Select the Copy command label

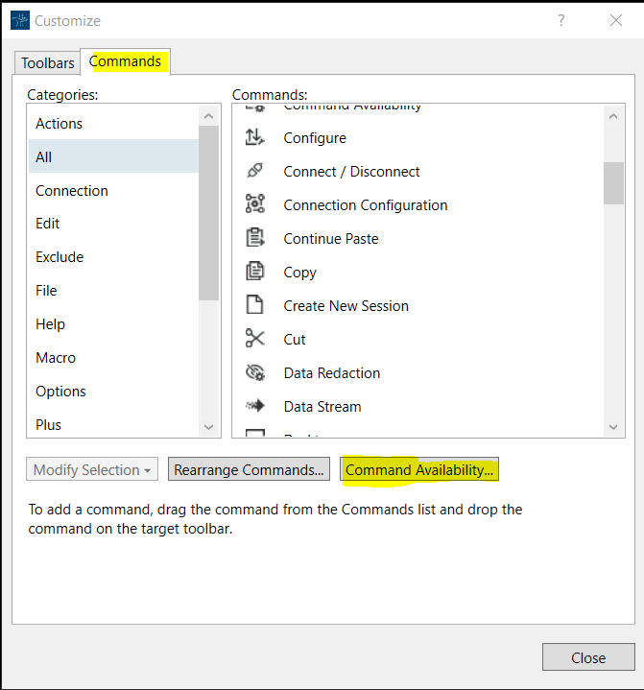299,273
